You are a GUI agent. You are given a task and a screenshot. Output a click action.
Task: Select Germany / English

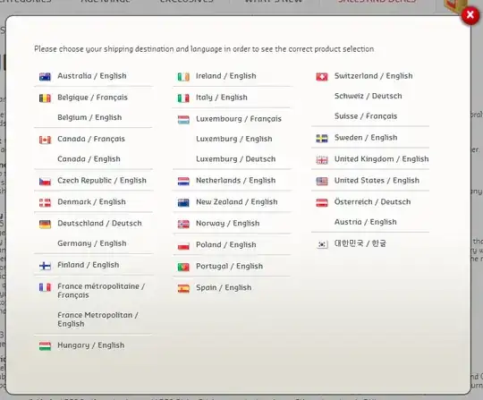click(x=92, y=243)
